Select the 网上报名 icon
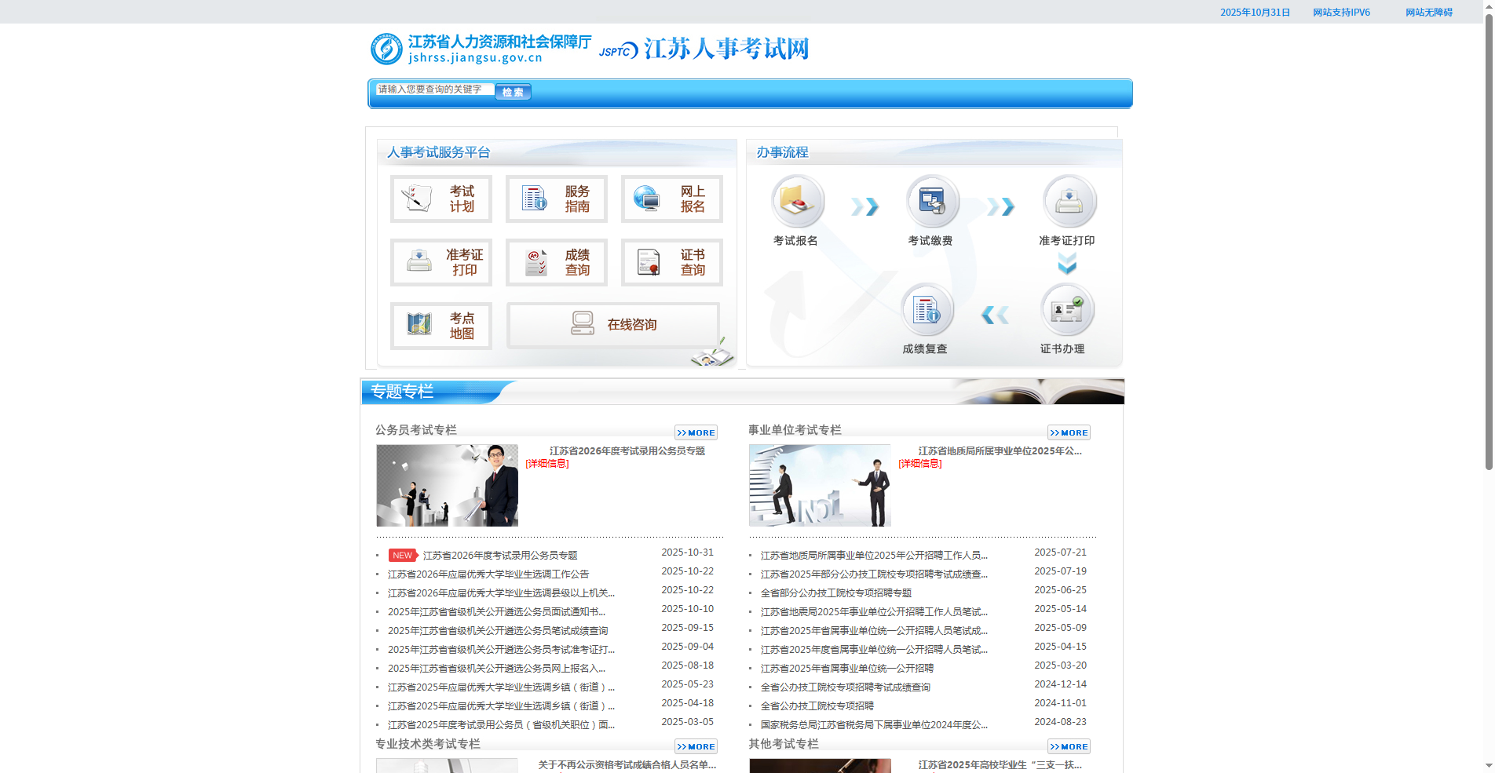Image resolution: width=1495 pixels, height=773 pixels. tap(671, 199)
